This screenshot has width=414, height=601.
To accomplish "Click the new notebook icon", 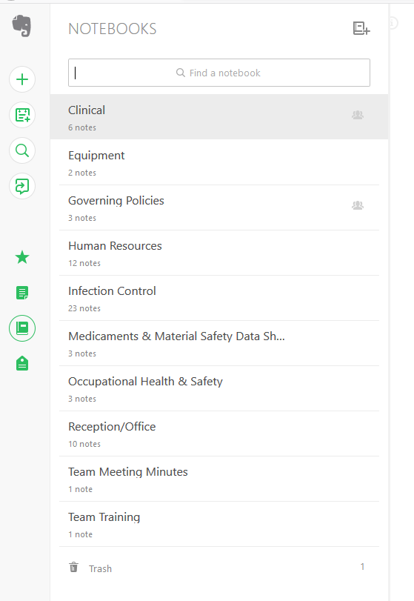I will point(361,28).
